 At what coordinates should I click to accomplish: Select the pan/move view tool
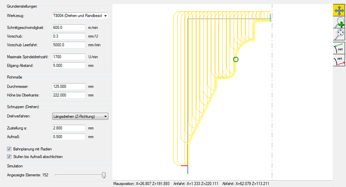coord(339,10)
